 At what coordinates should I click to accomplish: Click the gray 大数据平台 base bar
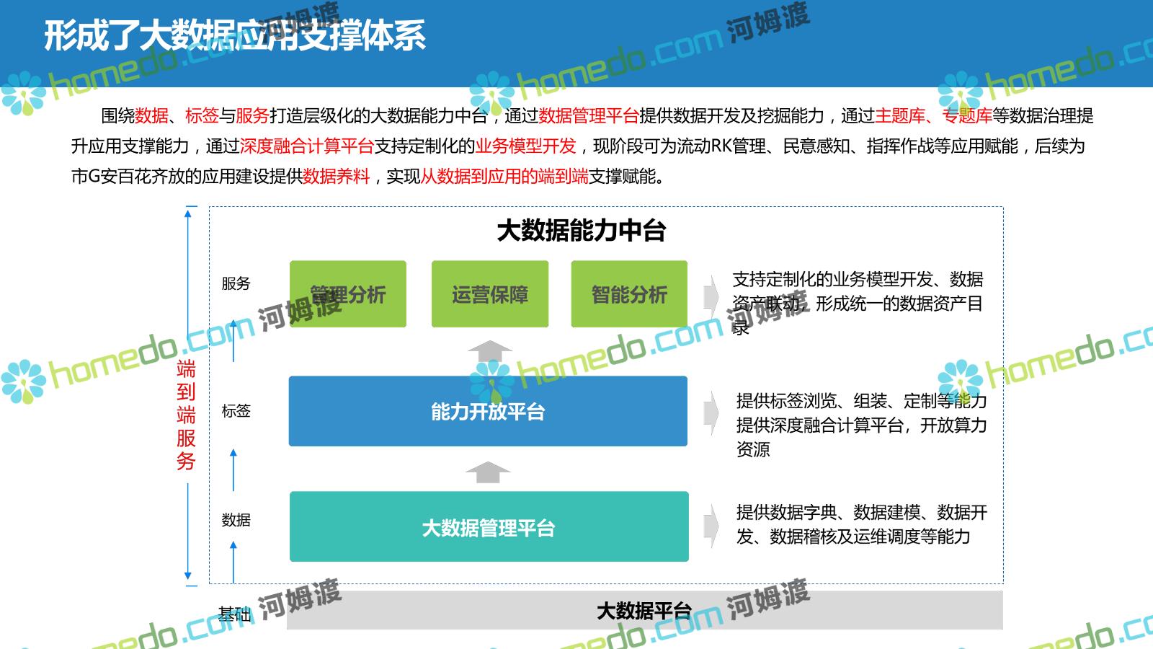pyautogui.click(x=644, y=611)
